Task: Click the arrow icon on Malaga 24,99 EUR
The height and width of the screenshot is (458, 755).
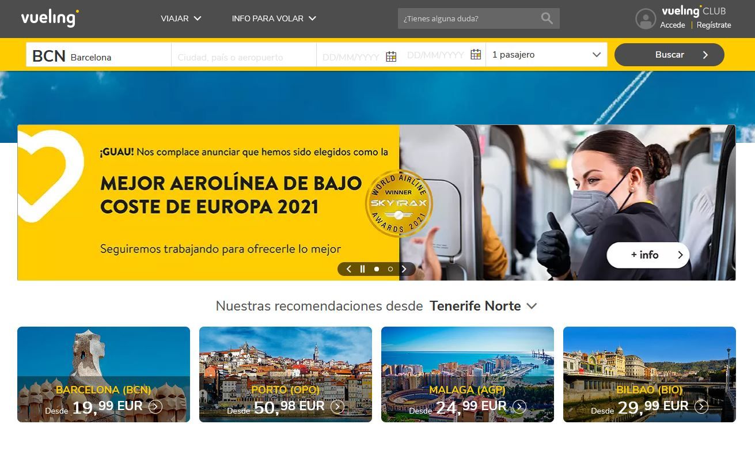Action: tap(519, 407)
